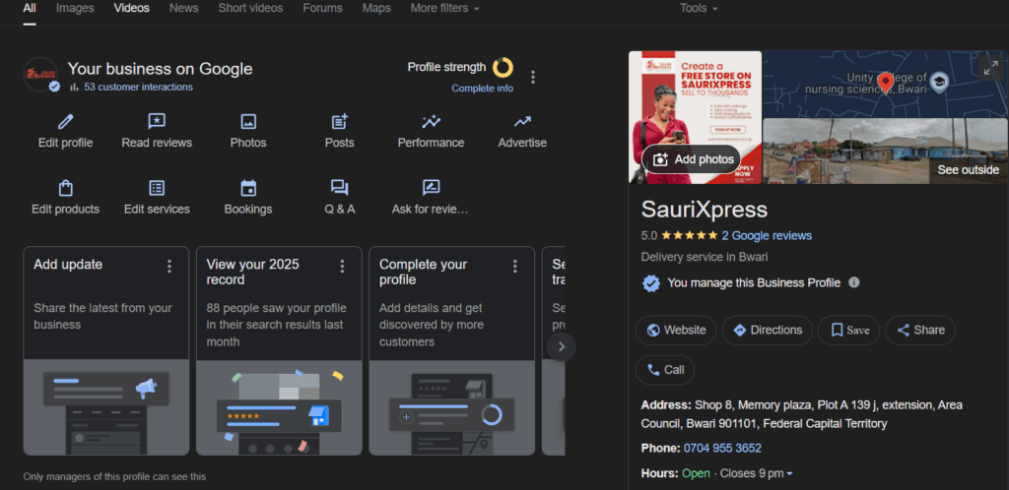Viewport: 1009px width, 490px height.
Task: Open three-dot menu on Add update card
Action: click(x=169, y=266)
